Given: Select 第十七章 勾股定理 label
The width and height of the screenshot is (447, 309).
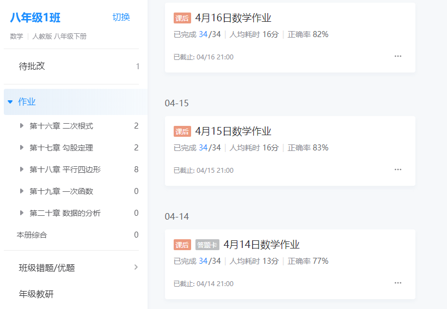Looking at the screenshot, I should pyautogui.click(x=62, y=148).
